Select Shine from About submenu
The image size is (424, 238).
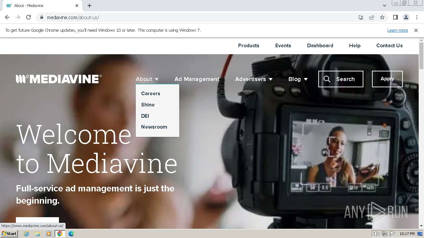(148, 105)
